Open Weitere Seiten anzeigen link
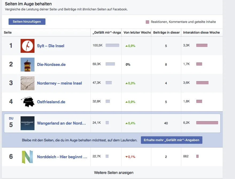Screen dimensions: 235x179 (114, 173)
